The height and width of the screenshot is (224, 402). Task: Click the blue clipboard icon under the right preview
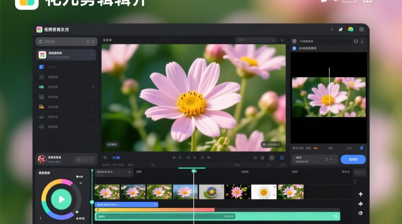pyautogui.click(x=362, y=148)
